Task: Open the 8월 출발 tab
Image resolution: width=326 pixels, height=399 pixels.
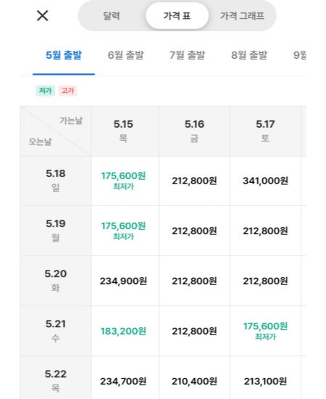Action: [249, 55]
